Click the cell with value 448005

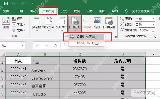(x=80, y=93)
